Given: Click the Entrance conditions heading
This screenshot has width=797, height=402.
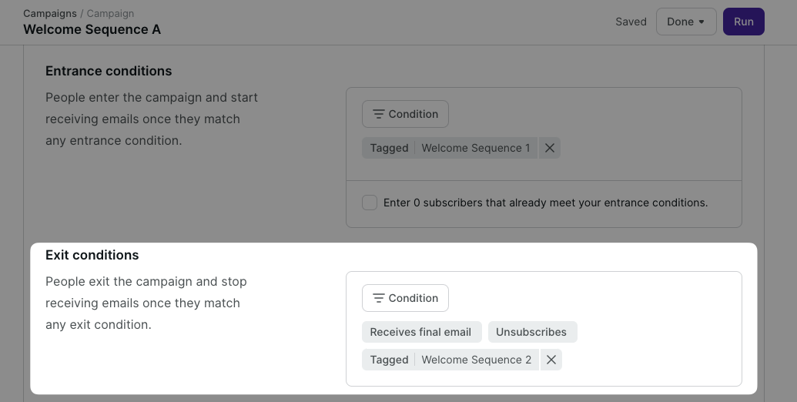Looking at the screenshot, I should click(109, 71).
